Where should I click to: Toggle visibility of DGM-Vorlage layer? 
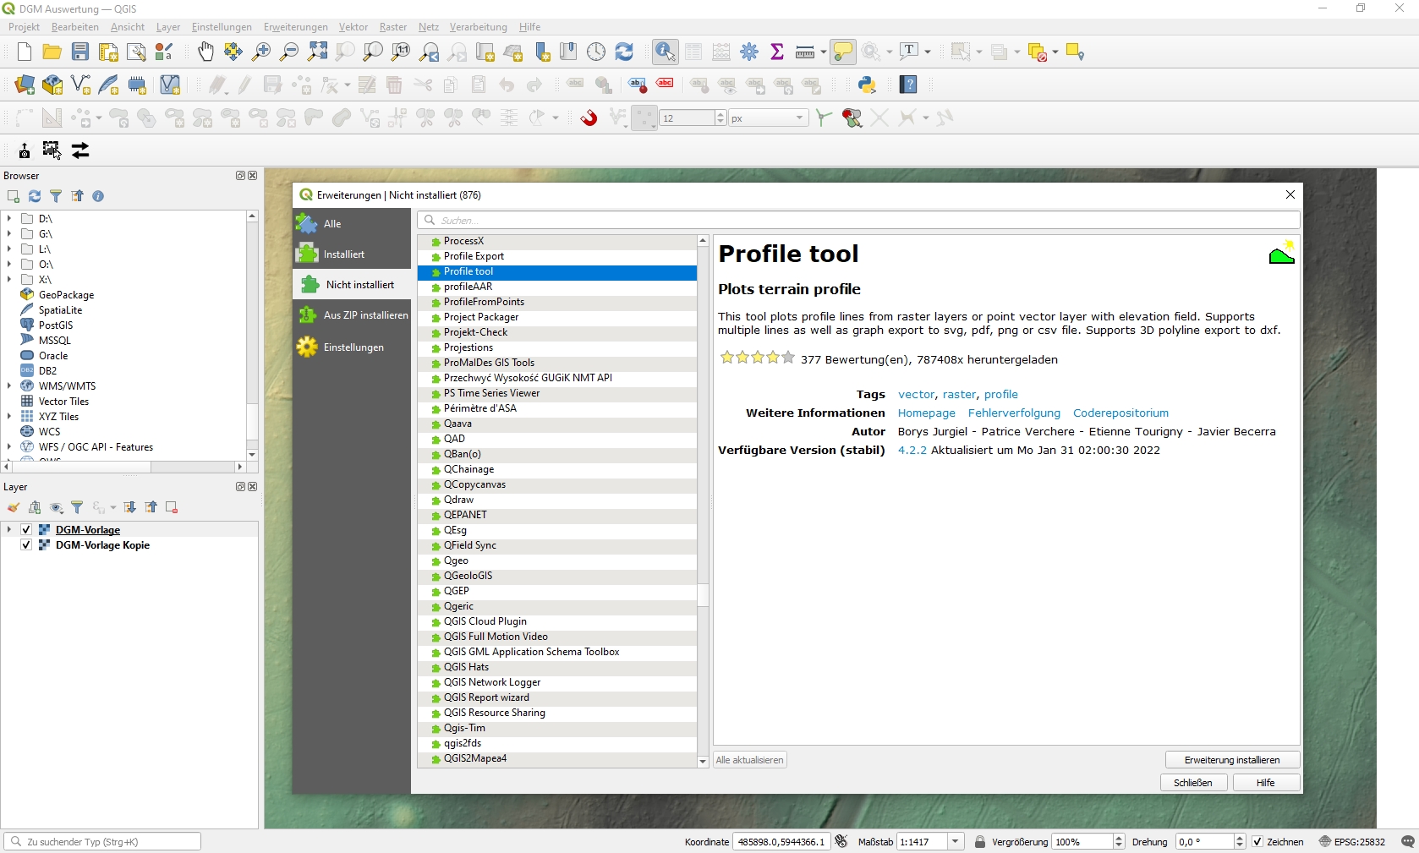tap(26, 530)
